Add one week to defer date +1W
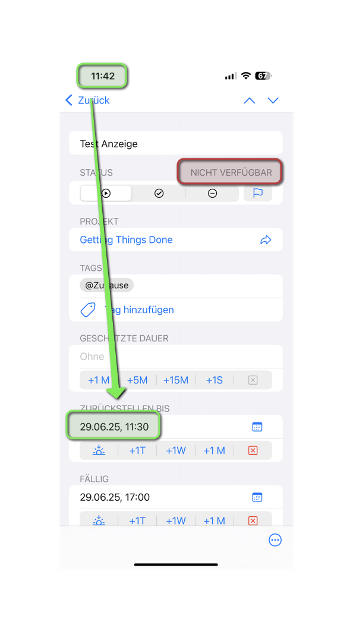Image resolution: width=353 pixels, height=630 pixels. [x=176, y=450]
